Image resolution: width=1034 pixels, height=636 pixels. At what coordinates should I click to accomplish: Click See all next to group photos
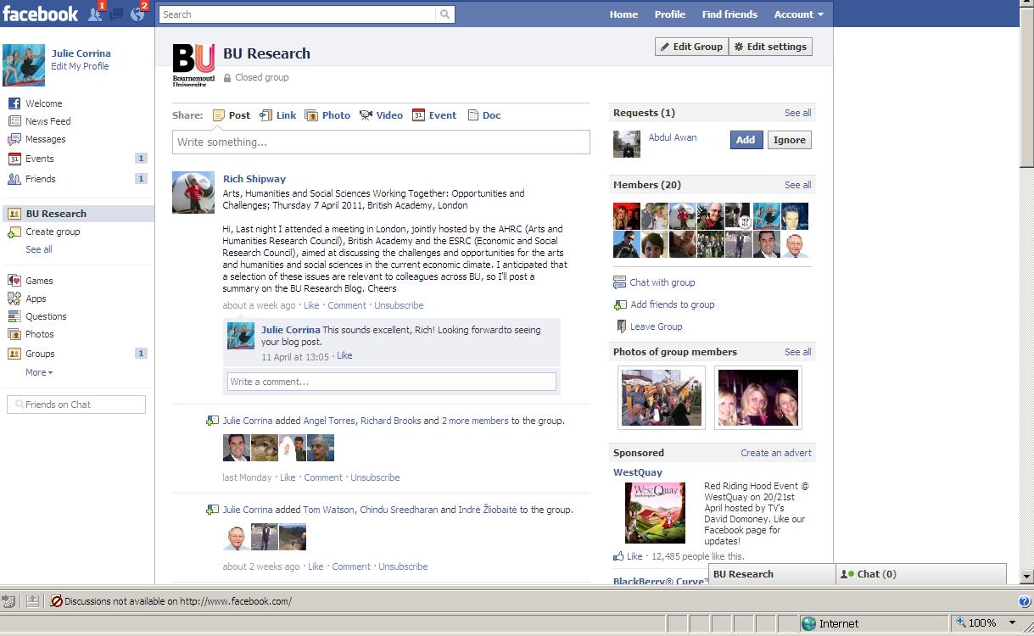point(797,352)
